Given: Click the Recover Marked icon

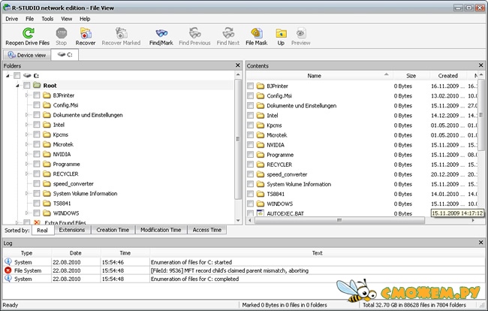Looking at the screenshot, I should coord(121,33).
